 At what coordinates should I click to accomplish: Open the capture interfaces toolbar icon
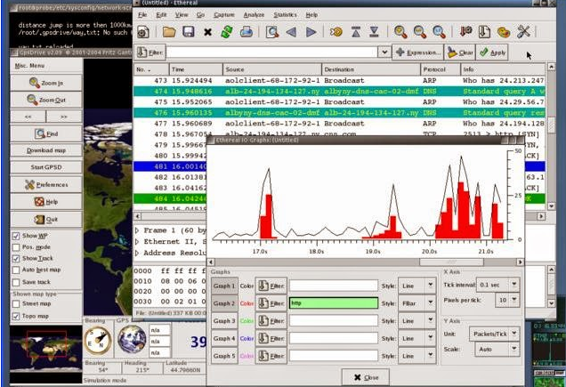143,32
